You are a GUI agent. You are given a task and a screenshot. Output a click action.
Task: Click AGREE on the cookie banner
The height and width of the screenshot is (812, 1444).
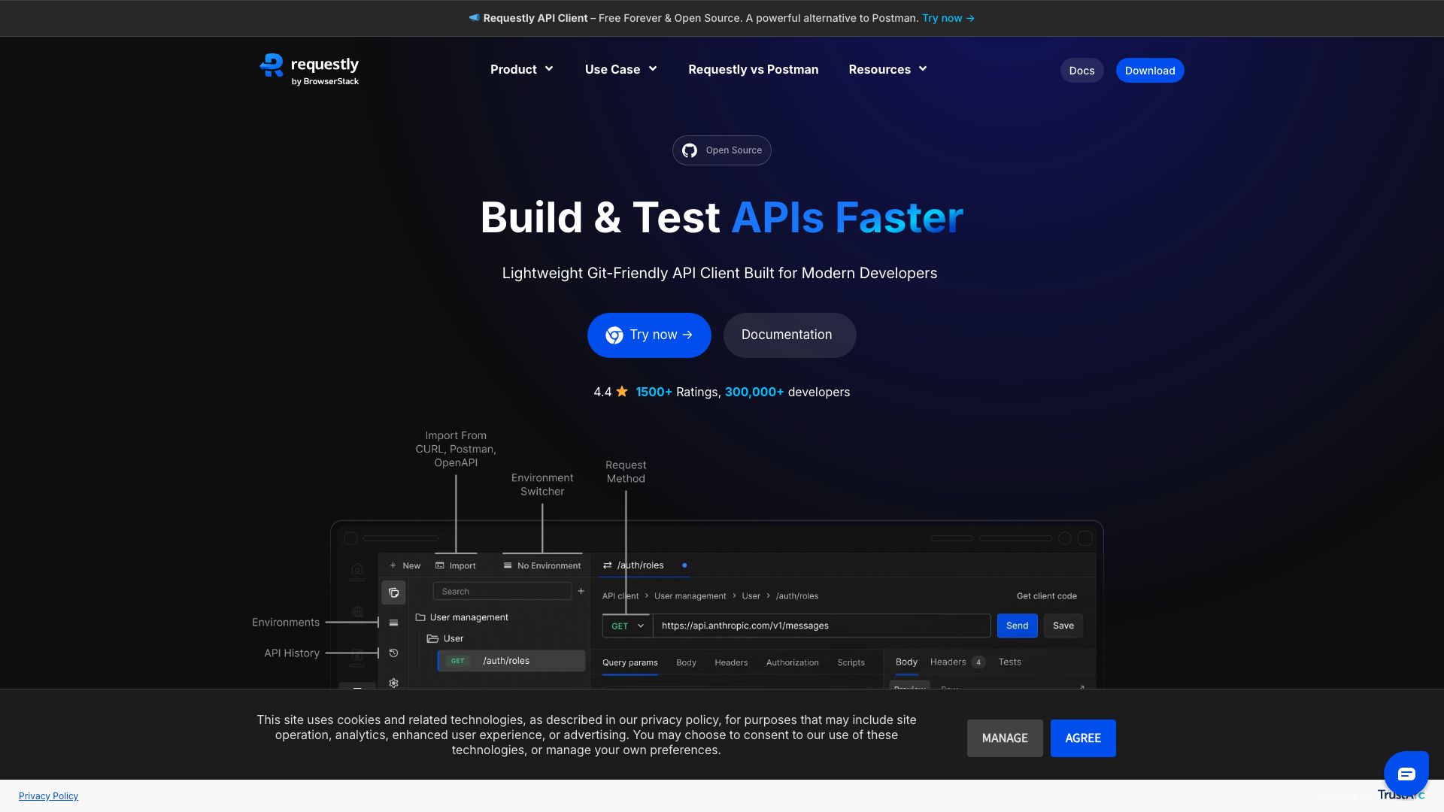pos(1083,738)
